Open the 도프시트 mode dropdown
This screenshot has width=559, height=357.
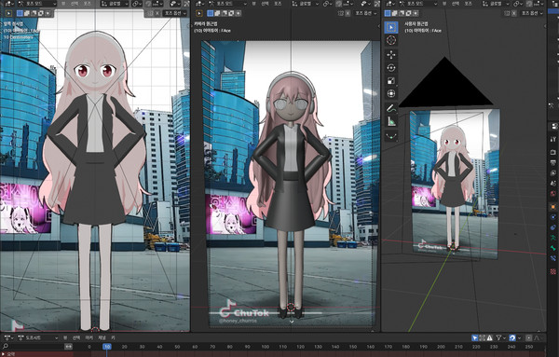coord(37,337)
